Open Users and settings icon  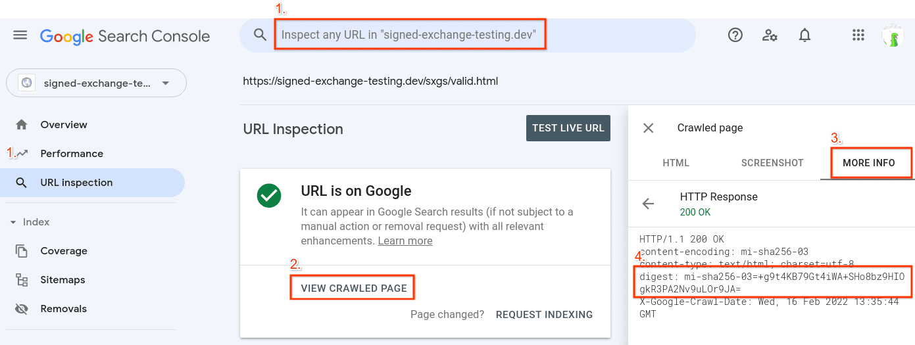pos(770,35)
